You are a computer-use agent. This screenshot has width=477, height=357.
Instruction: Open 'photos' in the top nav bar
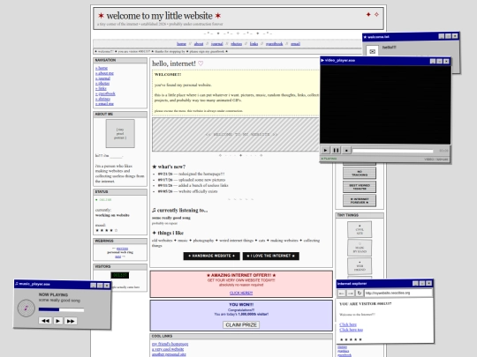pyautogui.click(x=237, y=44)
